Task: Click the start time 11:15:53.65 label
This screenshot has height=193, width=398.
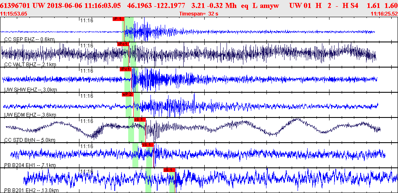Action: pos(14,14)
